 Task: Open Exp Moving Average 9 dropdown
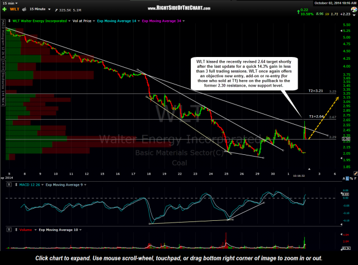pyautogui.click(x=85, y=184)
